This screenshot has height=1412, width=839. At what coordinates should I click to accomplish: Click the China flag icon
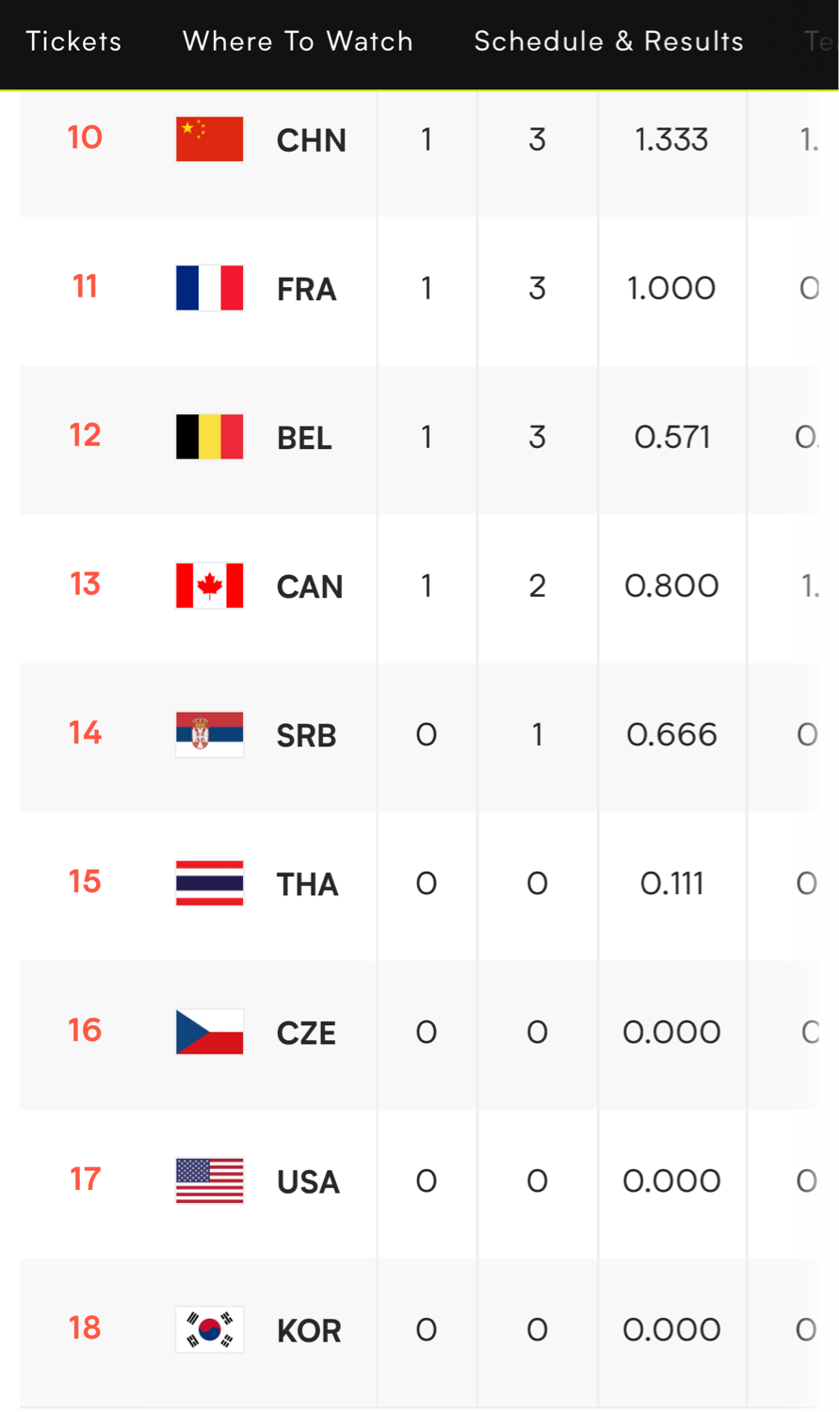coord(210,139)
